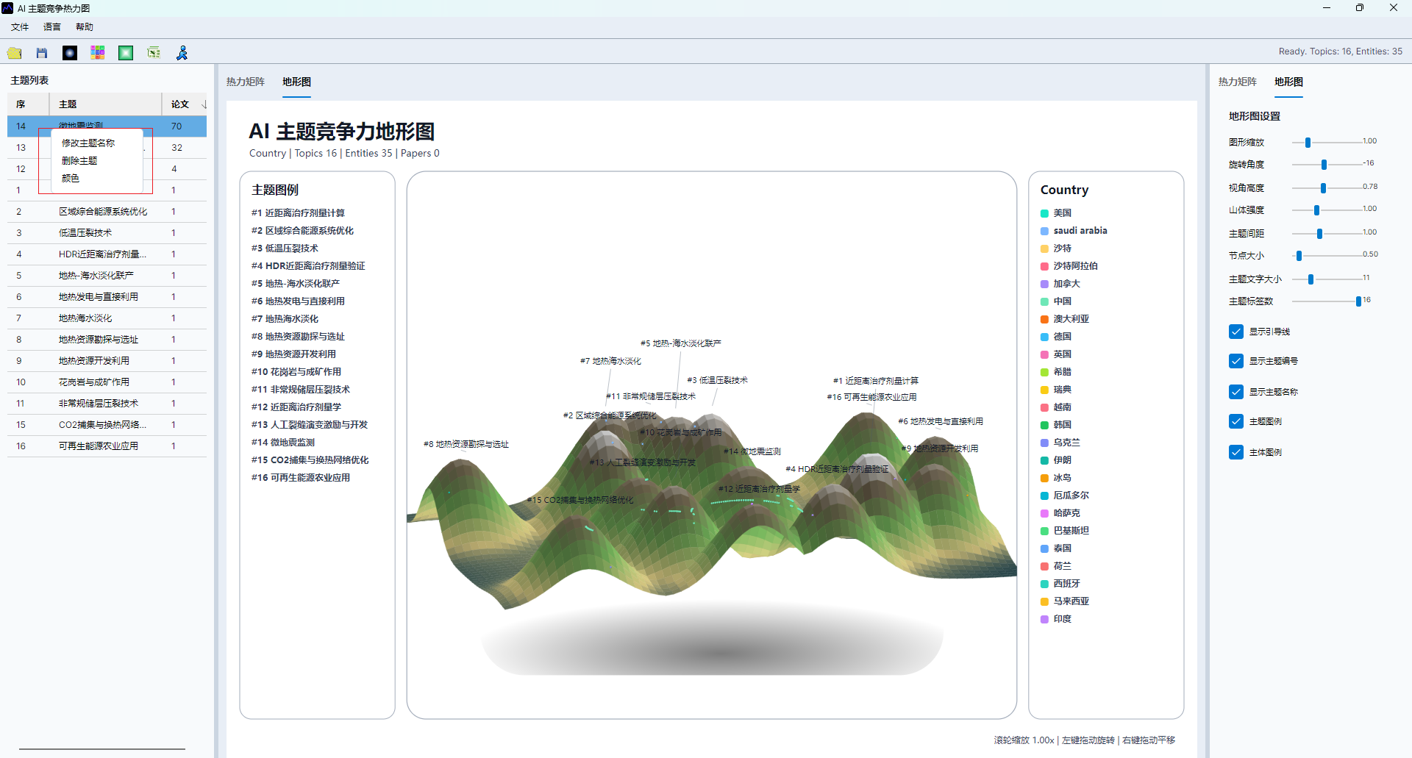This screenshot has width=1412, height=758.
Task: Click the 山体强度 slider handle
Action: point(1316,210)
